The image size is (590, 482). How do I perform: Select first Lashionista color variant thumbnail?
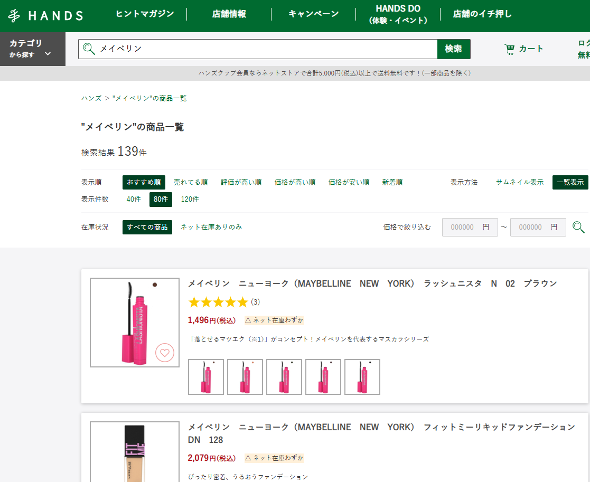coord(206,377)
